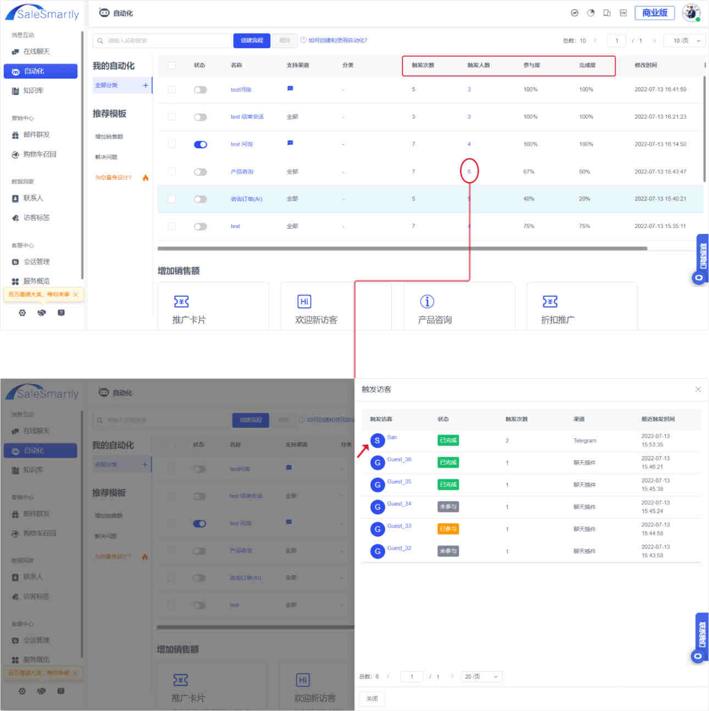This screenshot has width=709, height=711.
Task: Open the 10/页 page size dropdown
Action: pos(684,41)
